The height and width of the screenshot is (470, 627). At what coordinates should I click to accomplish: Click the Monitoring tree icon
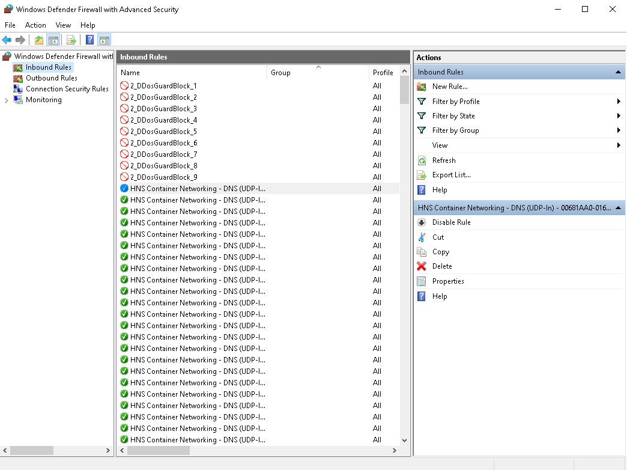point(17,100)
